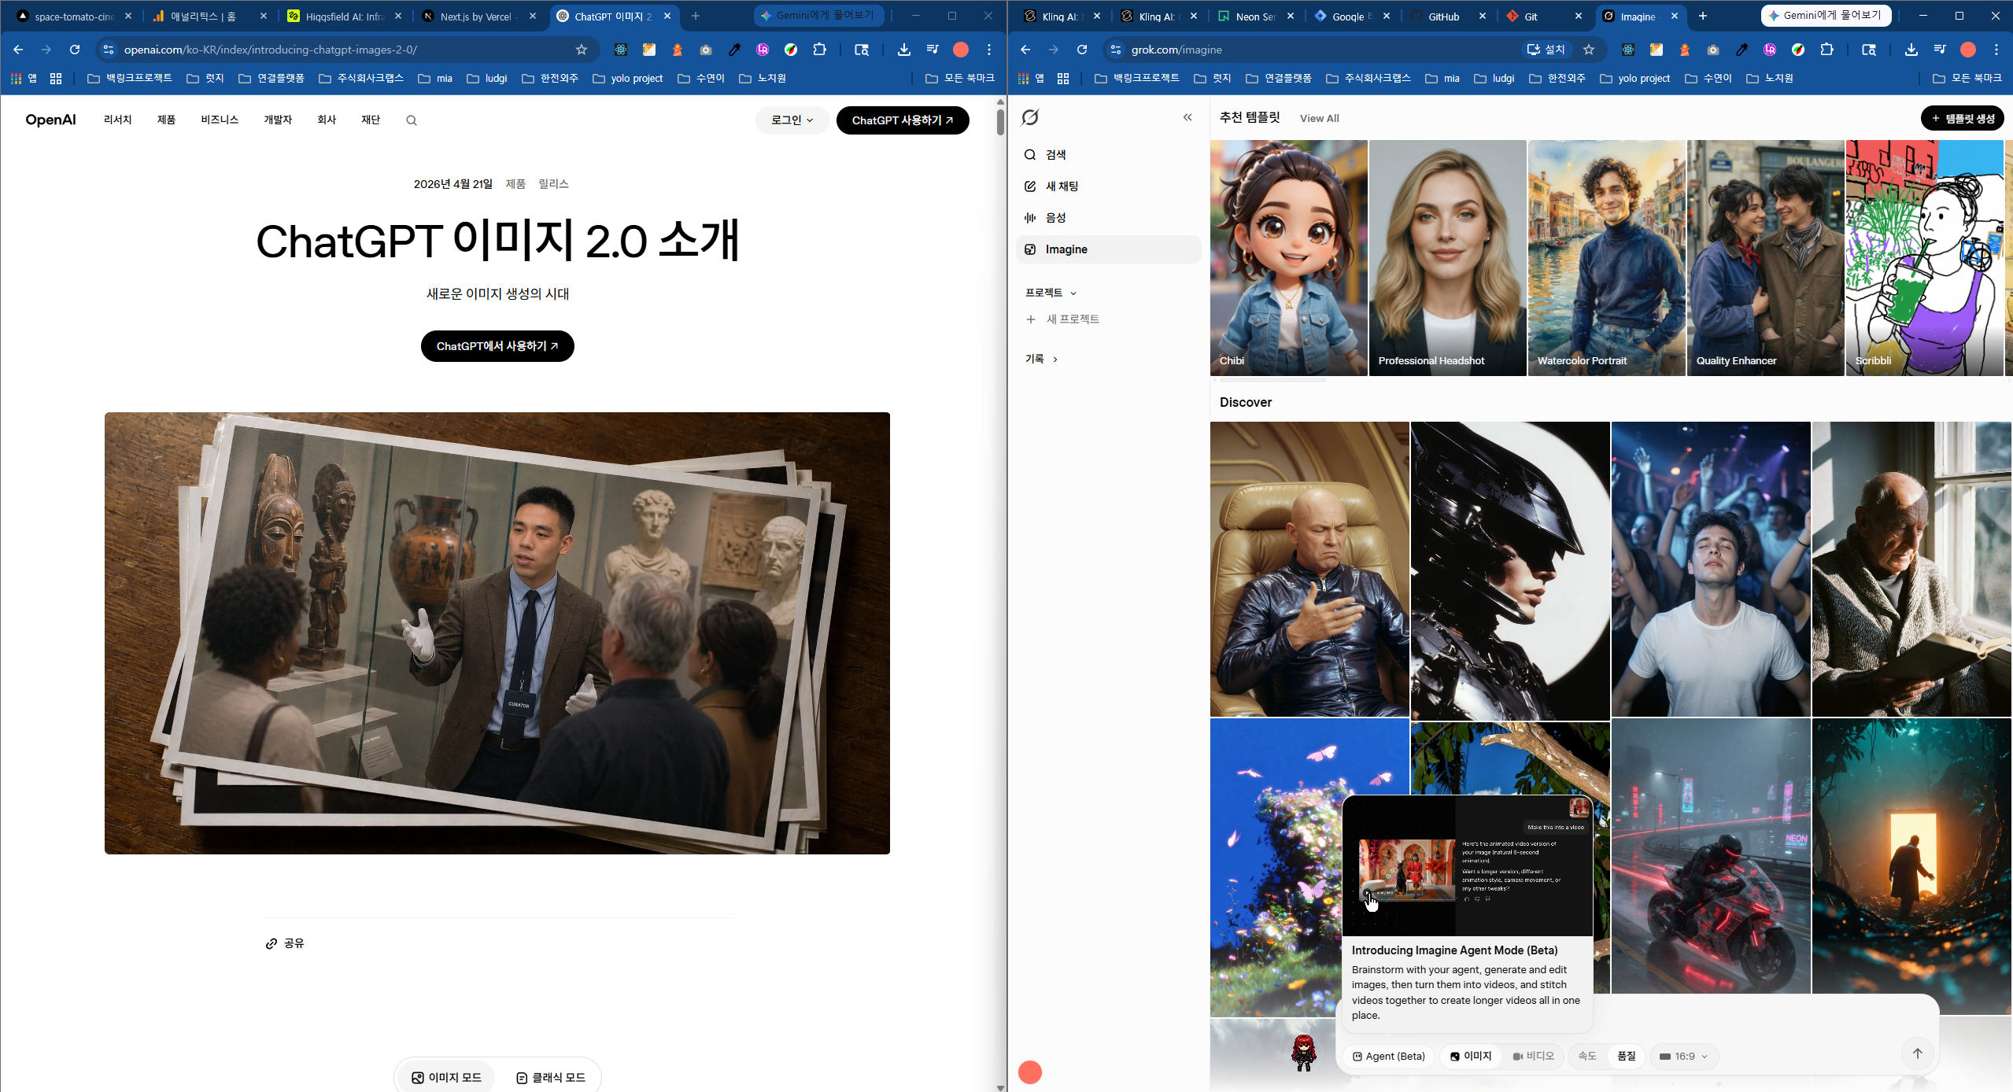Bookmark the Grok page with the star icon

tap(1589, 50)
